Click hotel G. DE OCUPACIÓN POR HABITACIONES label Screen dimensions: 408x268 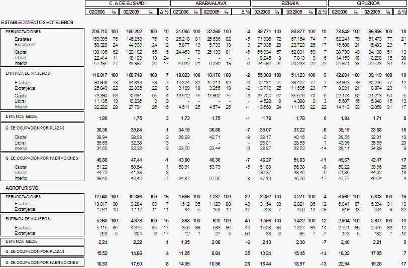pyautogui.click(x=41, y=158)
